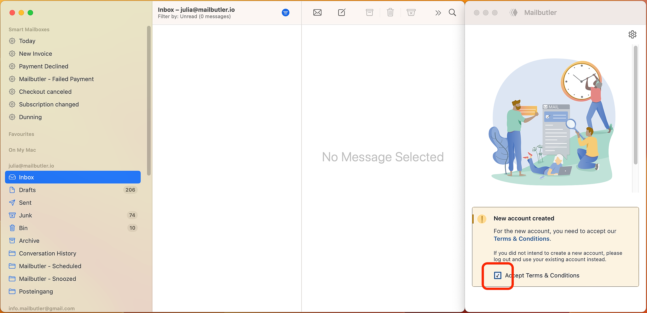Select the New Invoice smart mailbox
The height and width of the screenshot is (313, 647).
coord(73,54)
